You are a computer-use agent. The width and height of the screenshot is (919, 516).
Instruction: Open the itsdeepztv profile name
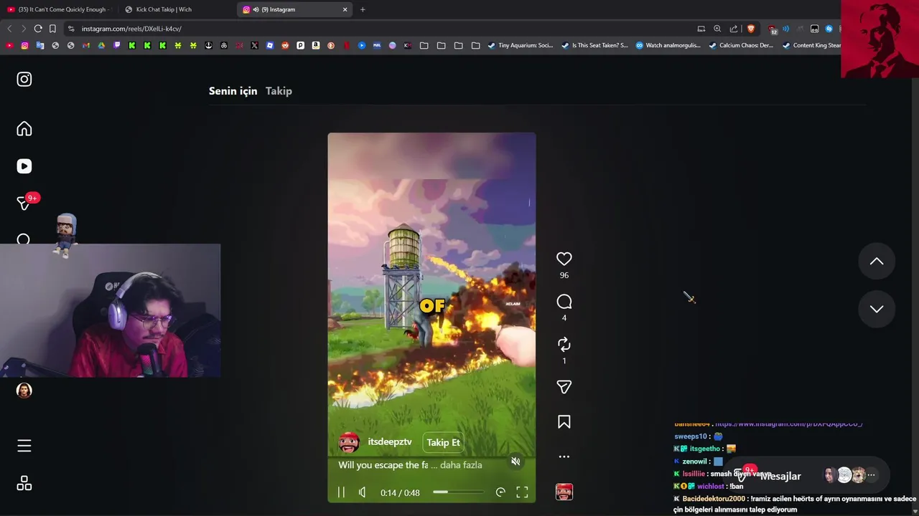click(x=390, y=442)
